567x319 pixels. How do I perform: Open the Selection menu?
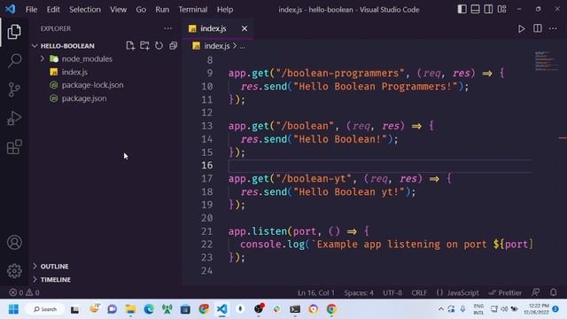point(85,10)
